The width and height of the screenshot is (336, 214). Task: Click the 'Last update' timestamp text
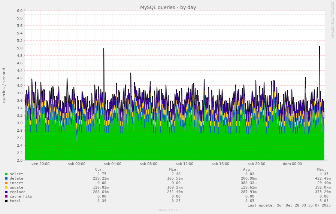tap(289, 205)
